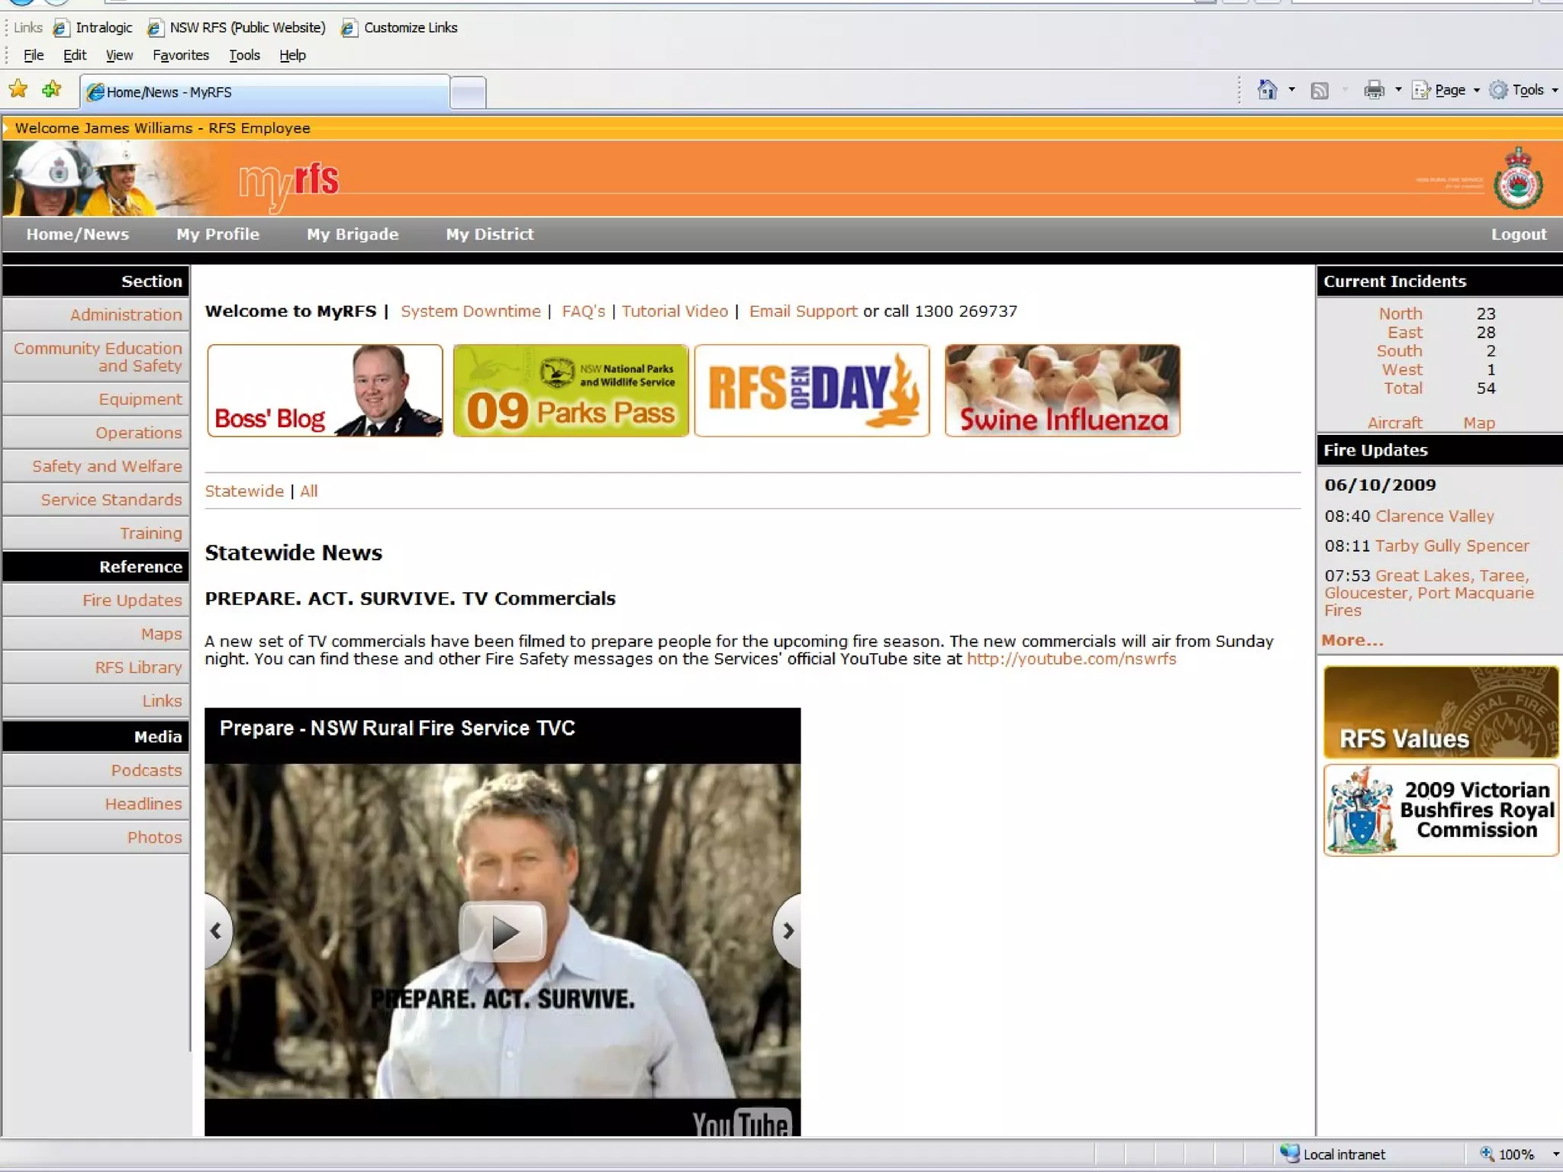Open the RFS Values image tile
Screen dimensions: 1563x1172
tap(1440, 712)
